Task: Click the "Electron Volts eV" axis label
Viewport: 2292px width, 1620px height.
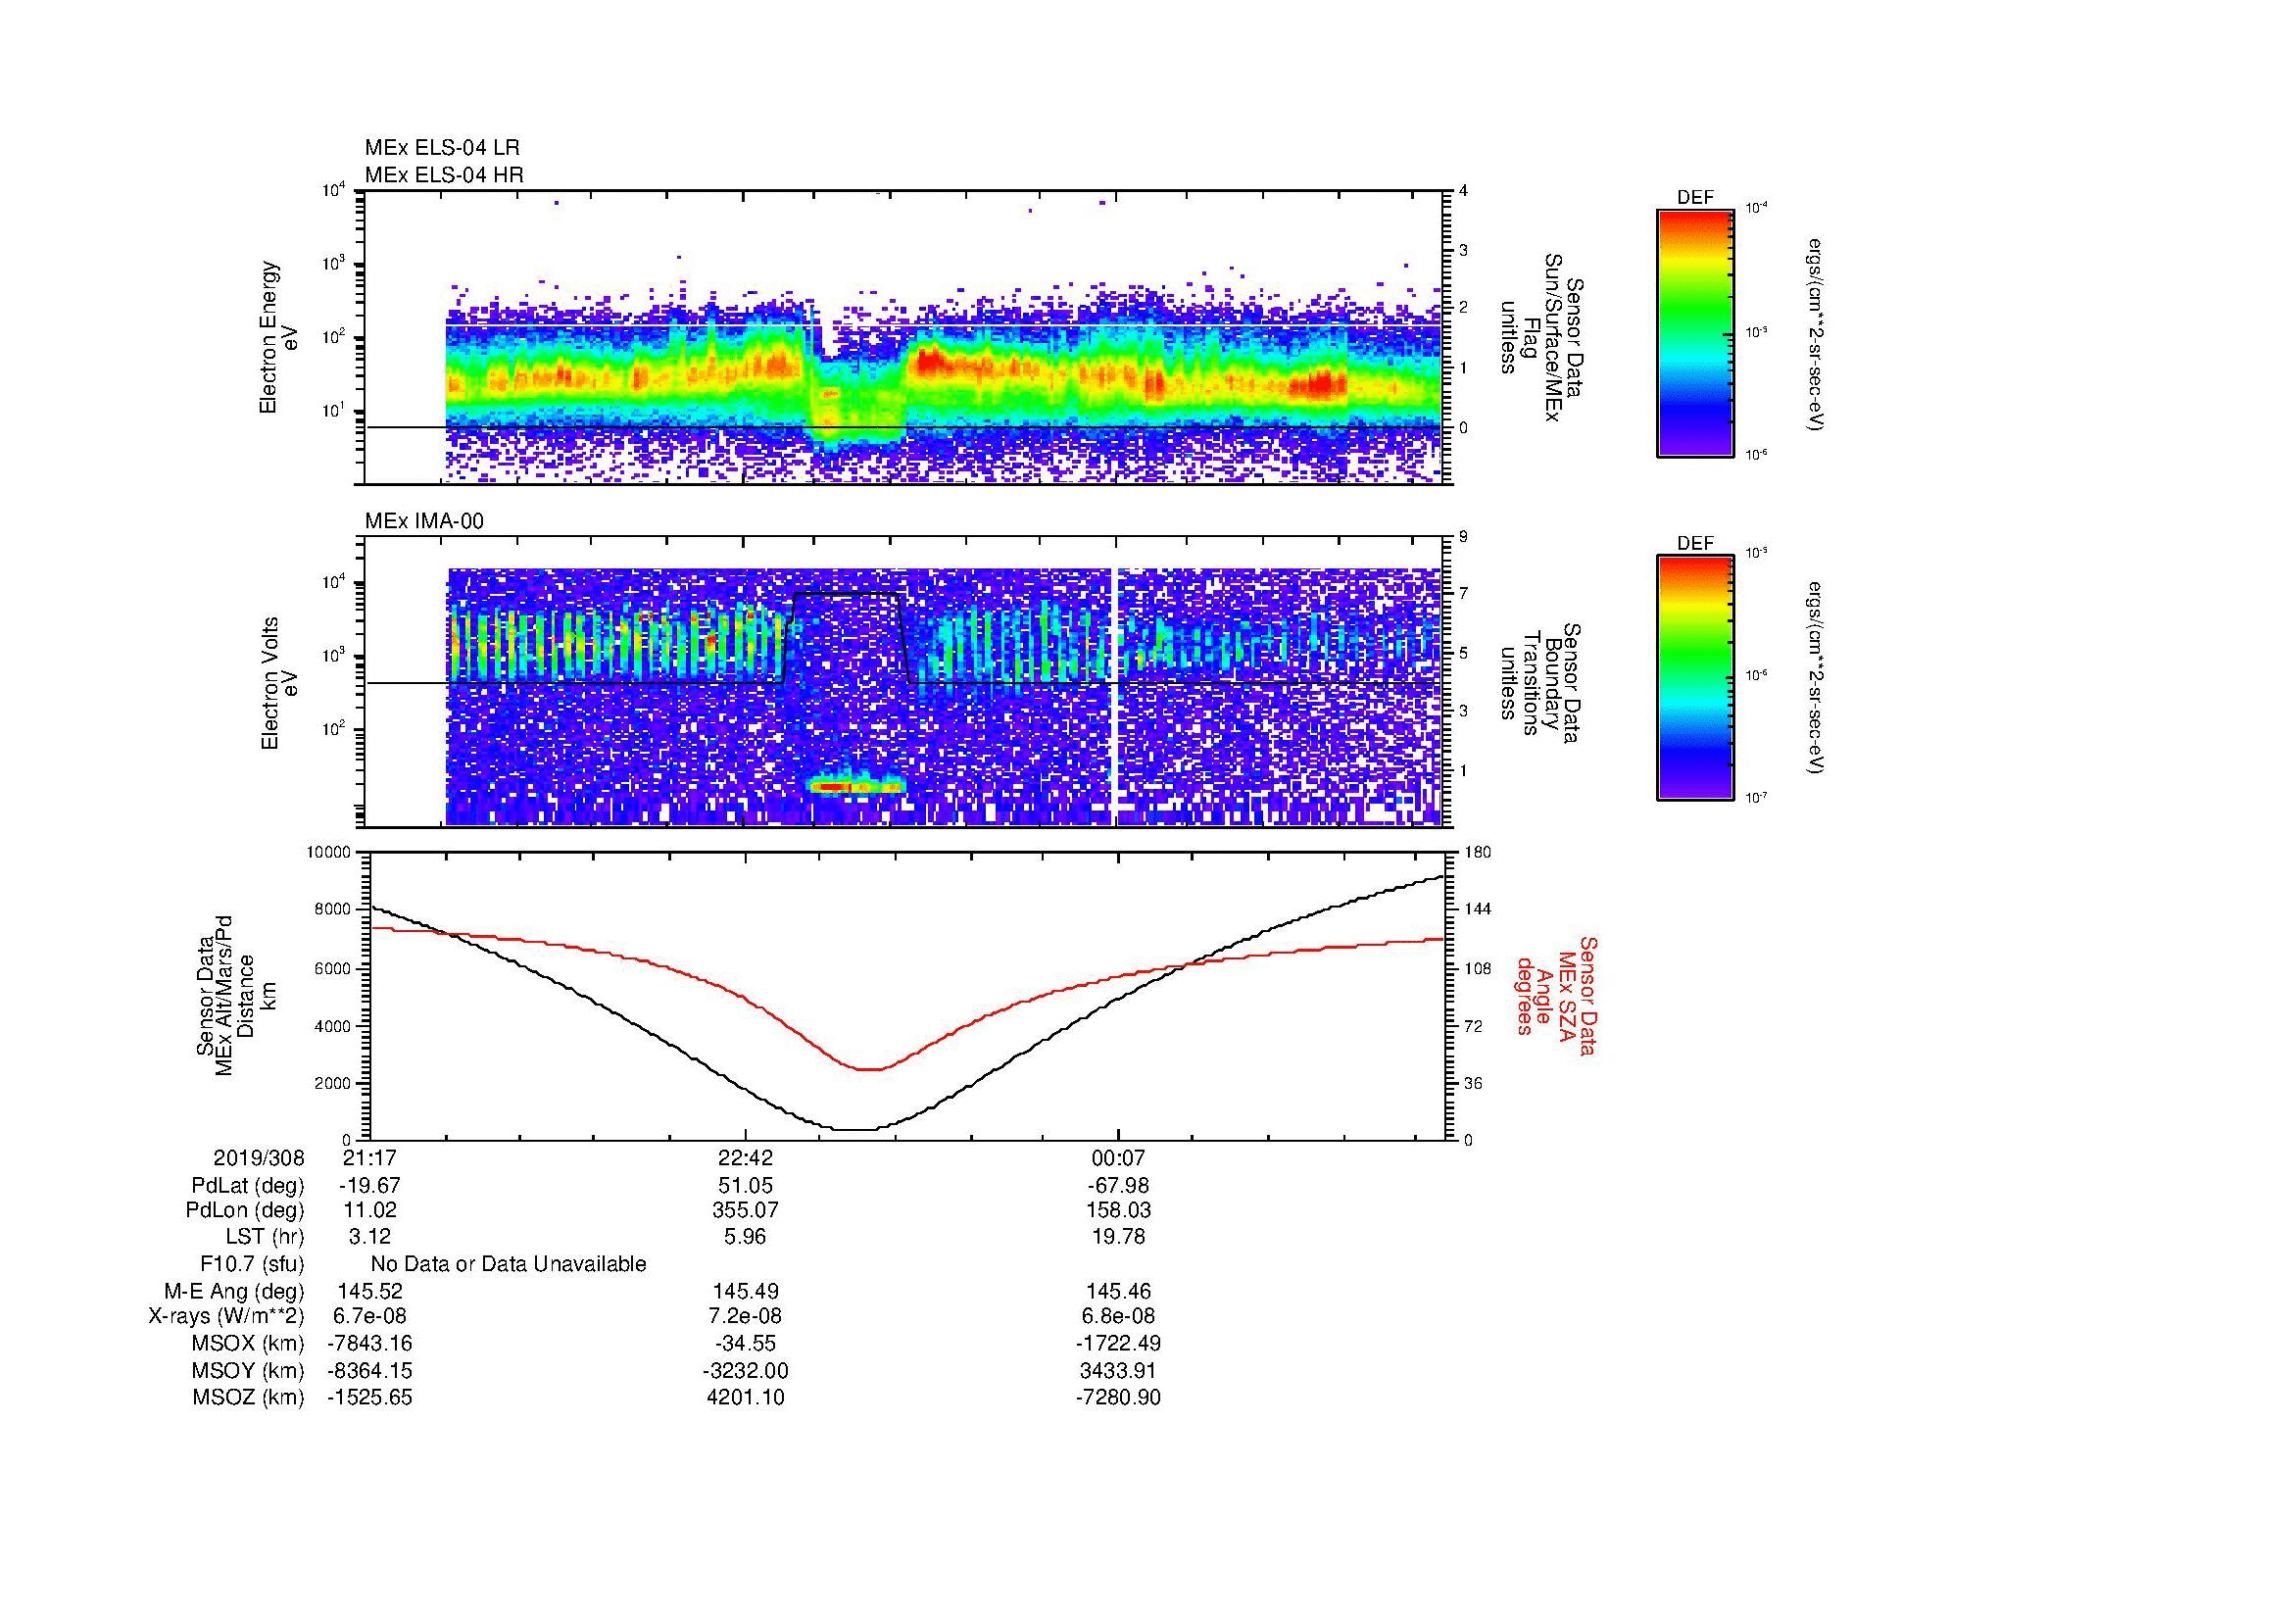Action: pos(278,684)
